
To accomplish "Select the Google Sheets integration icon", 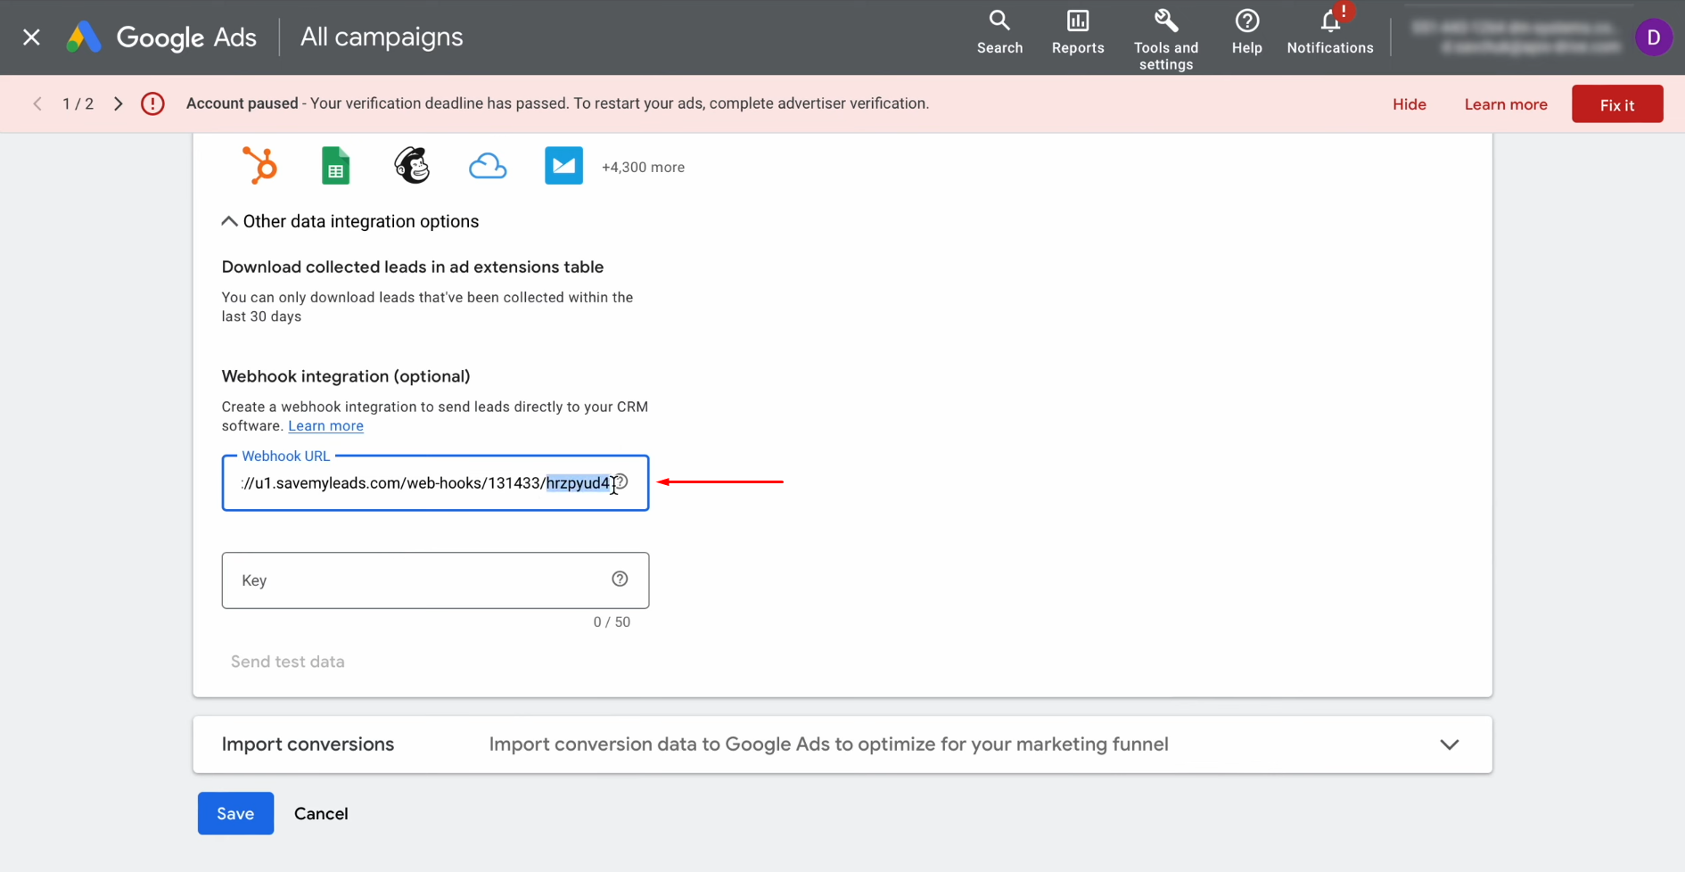I will point(335,166).
